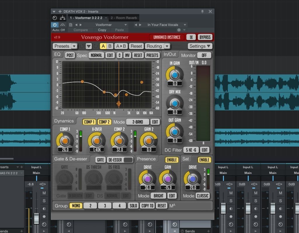Enable the DE-ESSER switch

120,160
